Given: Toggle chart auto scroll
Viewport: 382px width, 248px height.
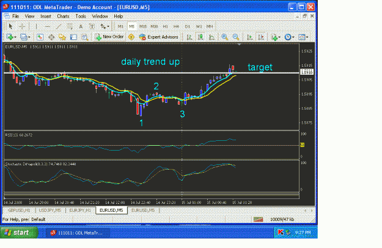Looking at the screenshot, I should click(250, 37).
